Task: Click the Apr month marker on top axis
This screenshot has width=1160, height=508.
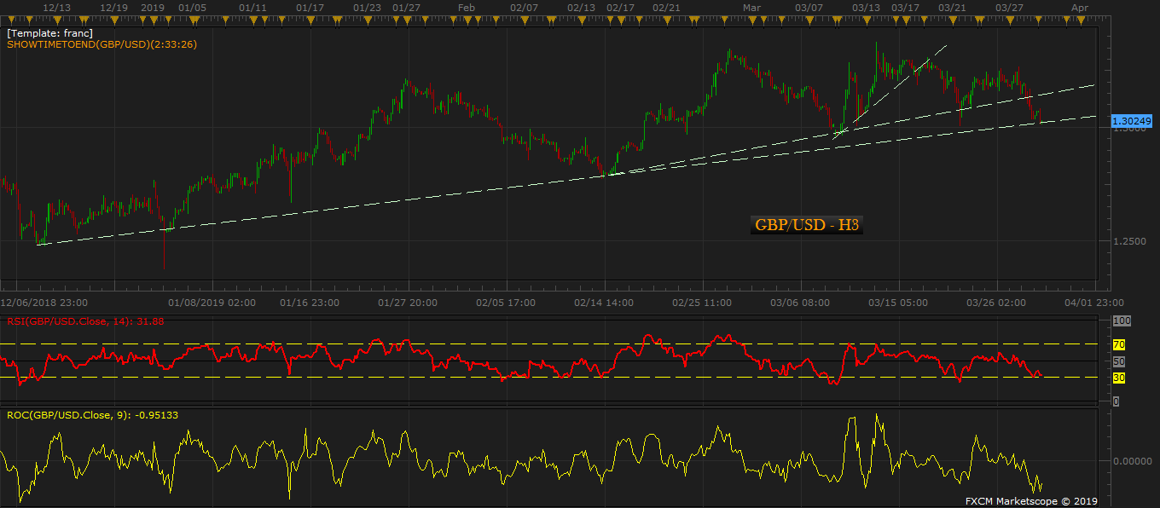Action: click(1079, 7)
